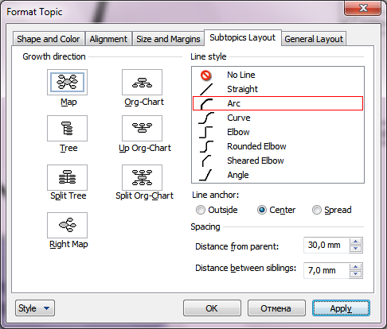Viewport: 387px width, 329px height.
Task: Click the "Map" caption text
Action: (68, 102)
